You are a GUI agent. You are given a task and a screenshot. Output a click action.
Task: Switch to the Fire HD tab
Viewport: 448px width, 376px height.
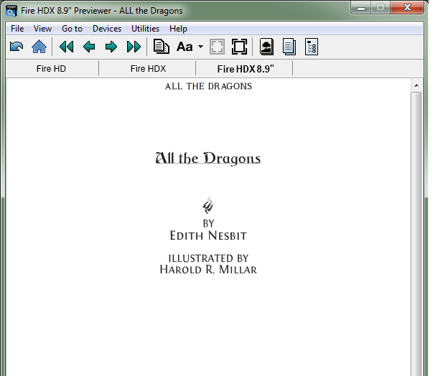(51, 68)
